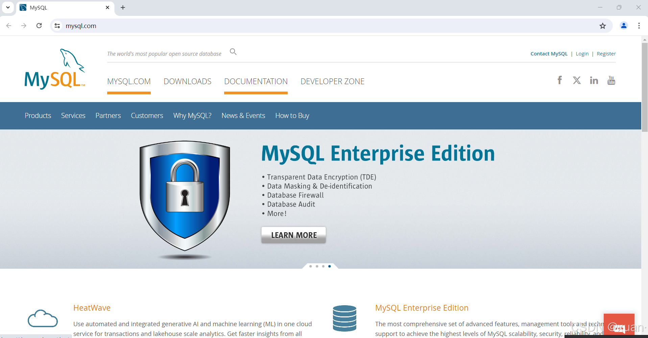
Task: Open MySQL's LinkedIn page
Action: (x=594, y=80)
